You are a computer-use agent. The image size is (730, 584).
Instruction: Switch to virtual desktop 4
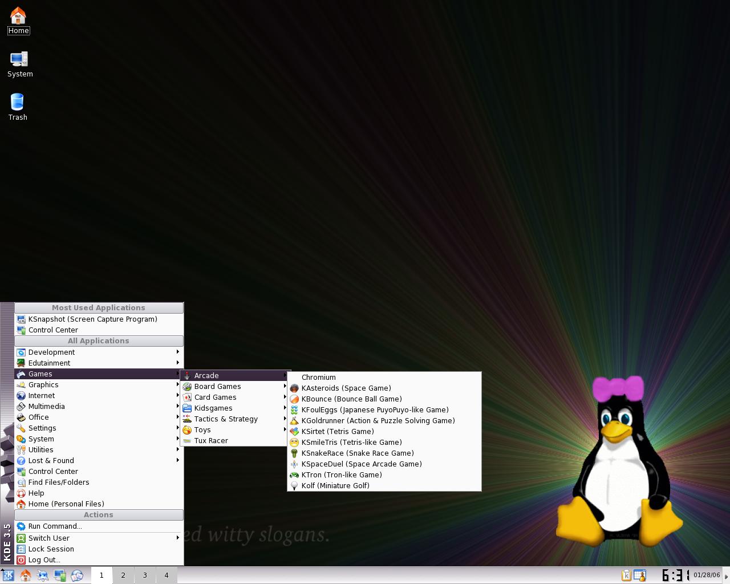tap(167, 575)
